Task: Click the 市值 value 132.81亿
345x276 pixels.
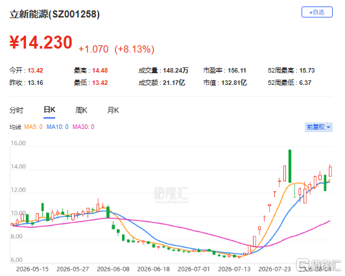Action: pyautogui.click(x=234, y=83)
